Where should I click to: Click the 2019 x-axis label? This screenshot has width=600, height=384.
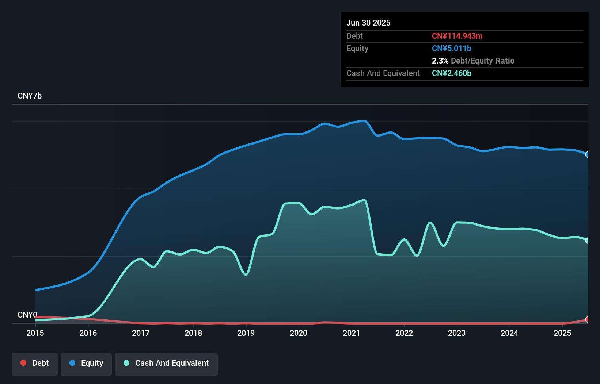click(x=246, y=333)
